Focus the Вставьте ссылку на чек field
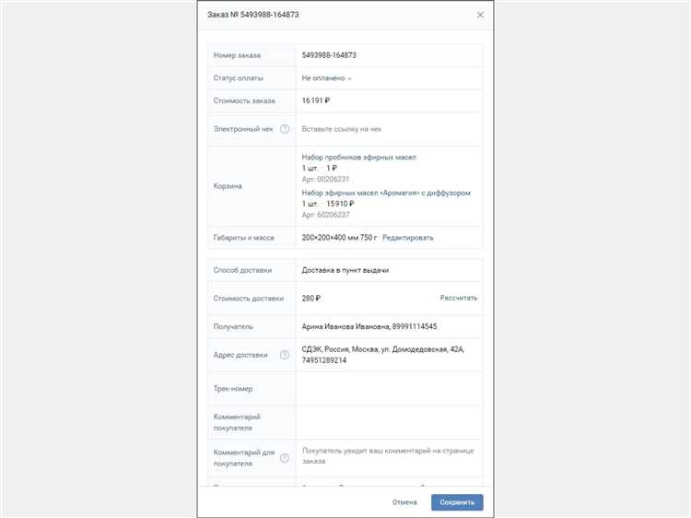The width and height of the screenshot is (691, 518). pos(389,129)
